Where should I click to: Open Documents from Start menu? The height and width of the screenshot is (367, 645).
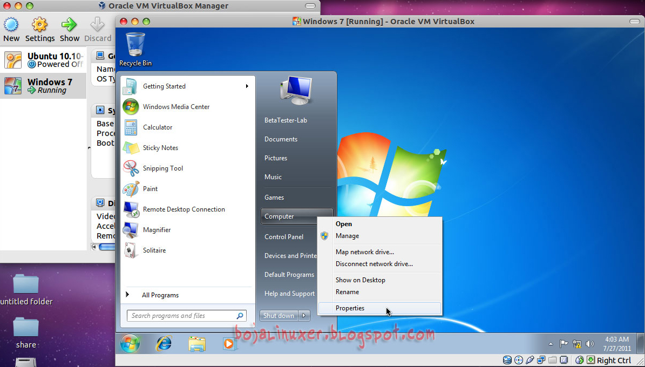[x=281, y=139]
